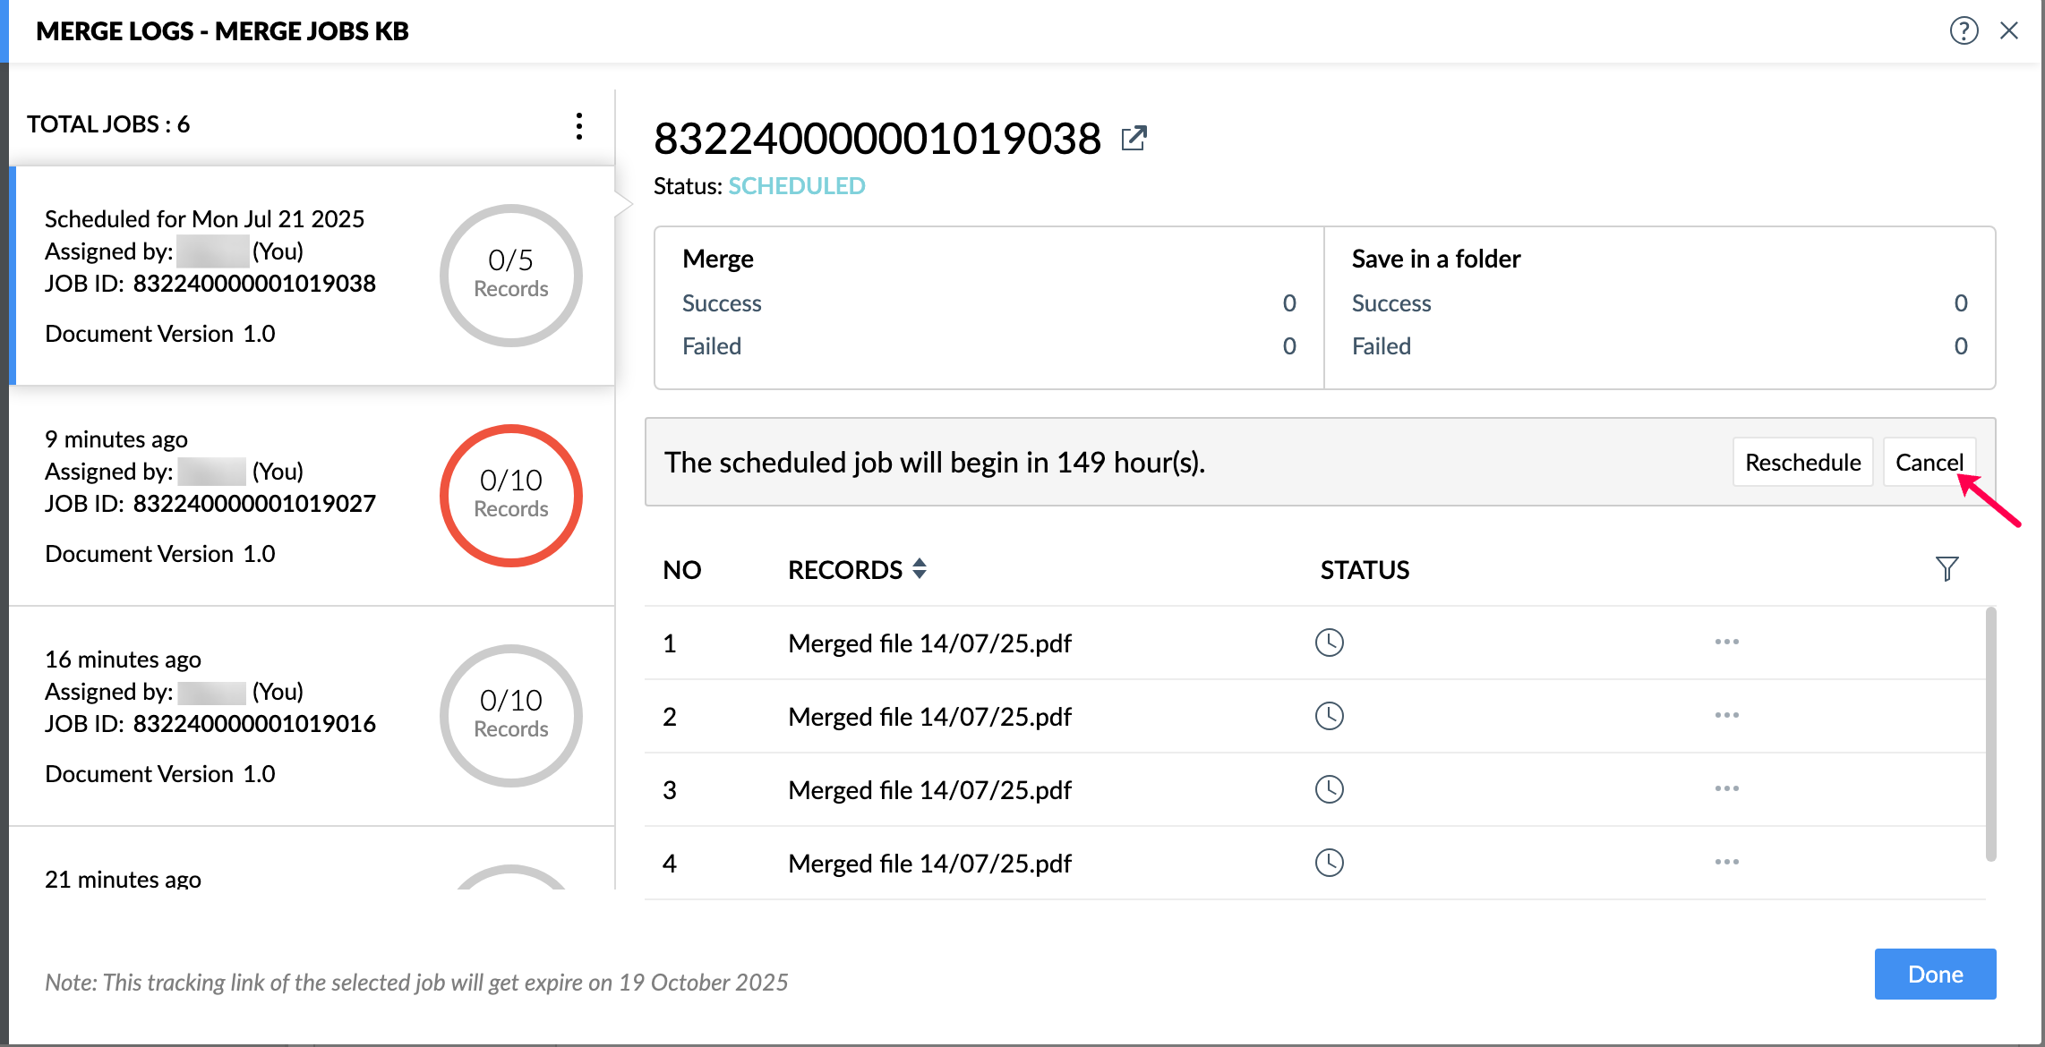Open more options for record 1

1726,643
